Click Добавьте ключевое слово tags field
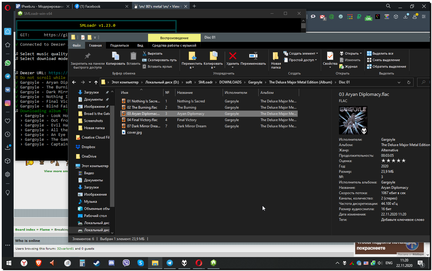Screen dimensions: 432x271 tap(402, 220)
